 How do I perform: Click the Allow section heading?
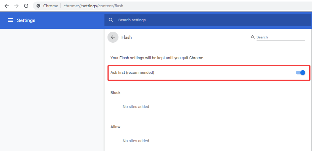pos(115,127)
